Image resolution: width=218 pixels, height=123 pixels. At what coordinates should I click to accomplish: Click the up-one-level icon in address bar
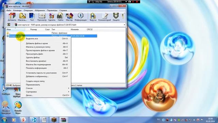click(x=9, y=25)
